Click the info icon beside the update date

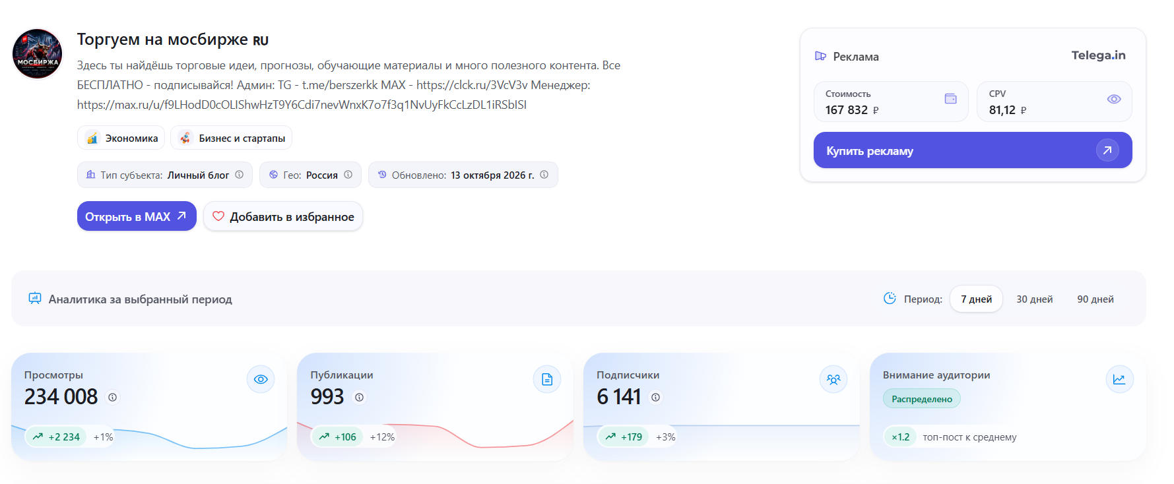(544, 175)
